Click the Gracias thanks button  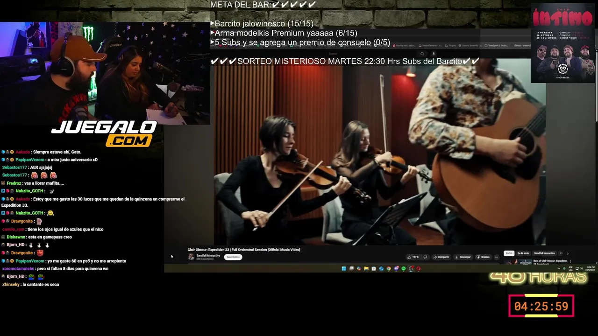483,257
